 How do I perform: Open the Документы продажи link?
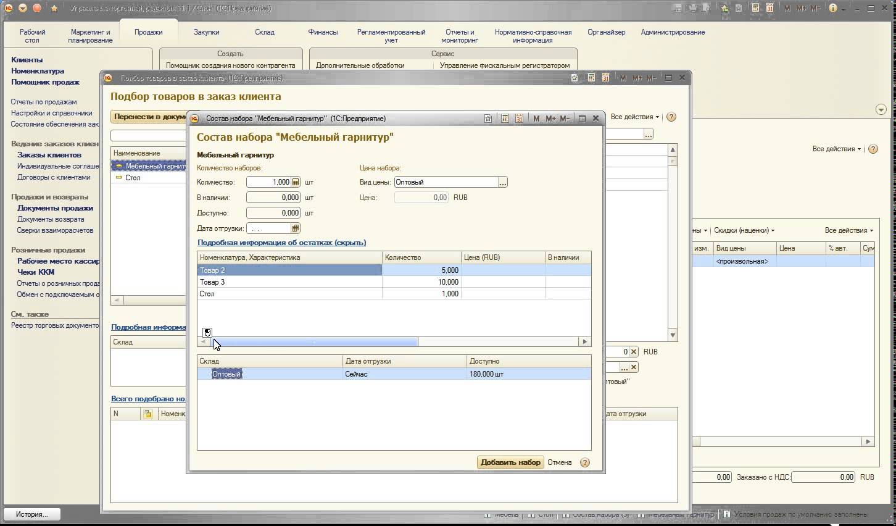pos(55,208)
